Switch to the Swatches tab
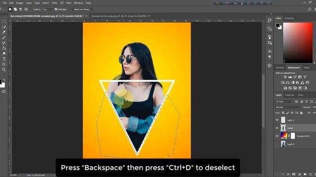 pyautogui.click(x=289, y=18)
